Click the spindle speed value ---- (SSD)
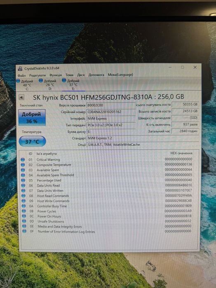Viewport: 216px width, 288px height. point(185,118)
